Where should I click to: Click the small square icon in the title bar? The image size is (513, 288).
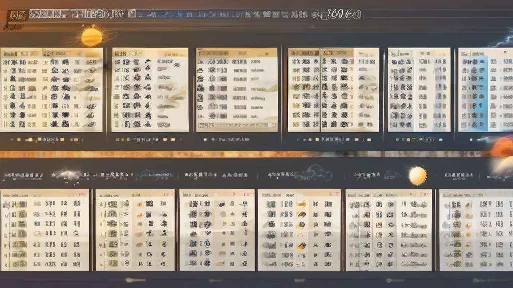click(132, 14)
